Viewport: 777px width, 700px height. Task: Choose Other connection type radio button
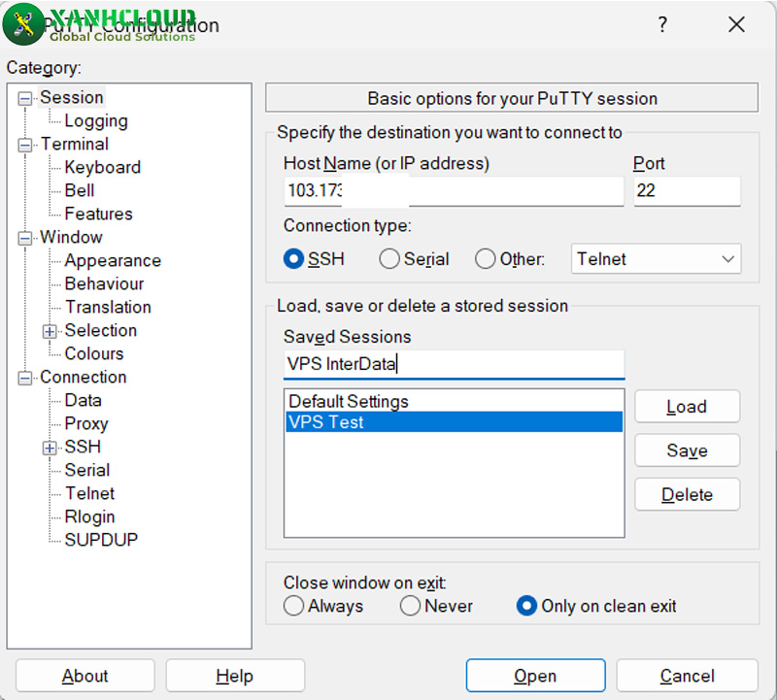click(x=486, y=259)
